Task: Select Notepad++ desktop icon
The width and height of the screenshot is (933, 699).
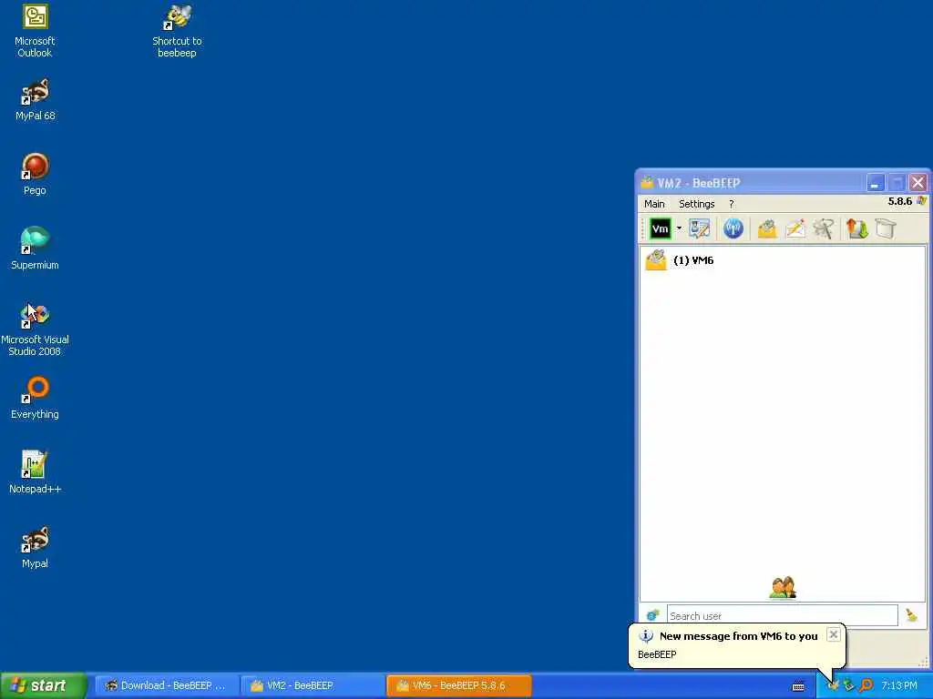Action: (35, 472)
